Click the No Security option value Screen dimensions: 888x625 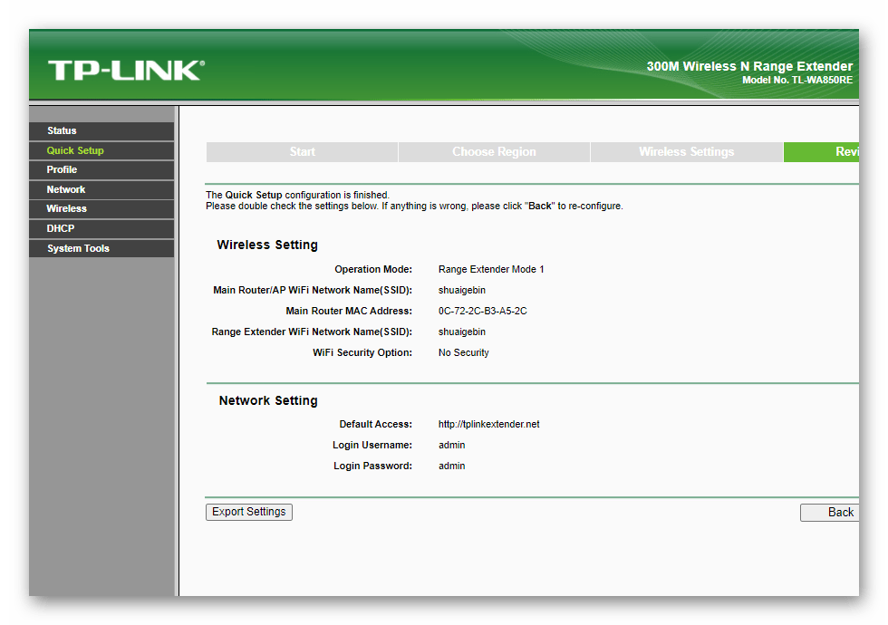(x=463, y=353)
